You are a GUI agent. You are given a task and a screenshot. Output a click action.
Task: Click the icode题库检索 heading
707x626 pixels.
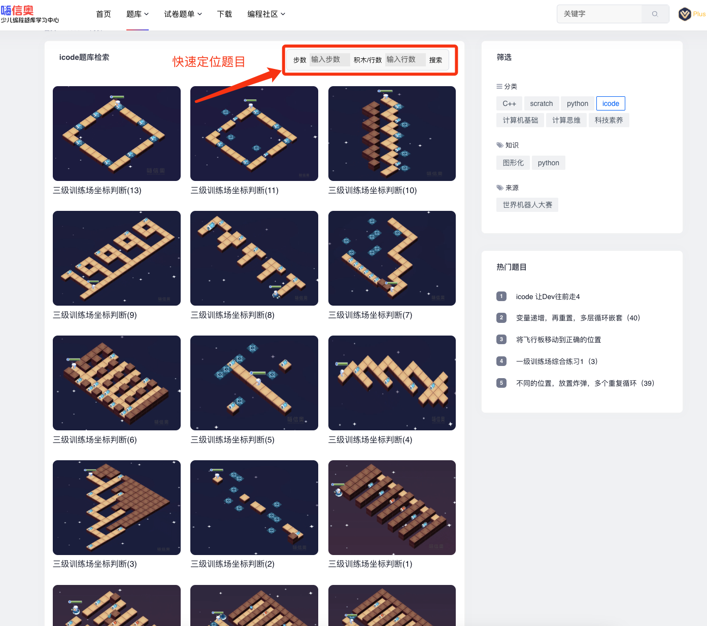[x=84, y=57]
